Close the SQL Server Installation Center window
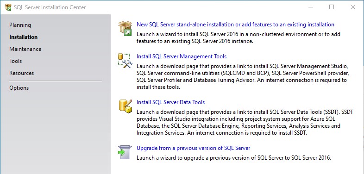The image size is (364, 174). click(x=352, y=7)
